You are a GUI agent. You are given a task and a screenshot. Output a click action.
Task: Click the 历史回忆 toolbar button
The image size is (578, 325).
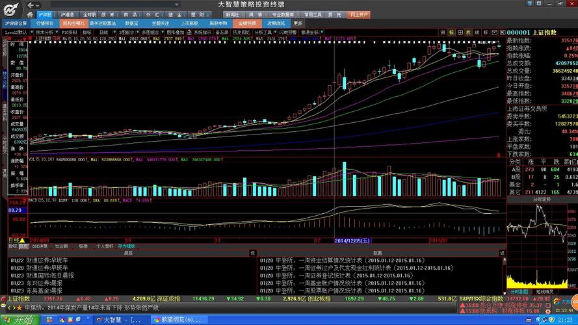coord(241,32)
